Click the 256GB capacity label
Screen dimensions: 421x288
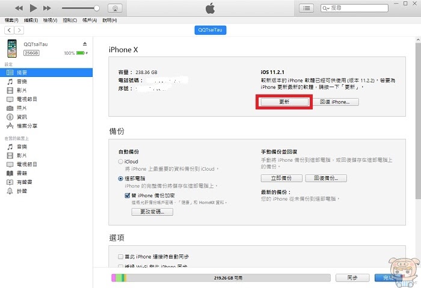pyautogui.click(x=31, y=53)
